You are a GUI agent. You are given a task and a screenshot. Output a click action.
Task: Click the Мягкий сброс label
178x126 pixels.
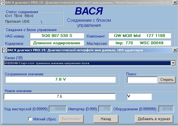point(45,119)
